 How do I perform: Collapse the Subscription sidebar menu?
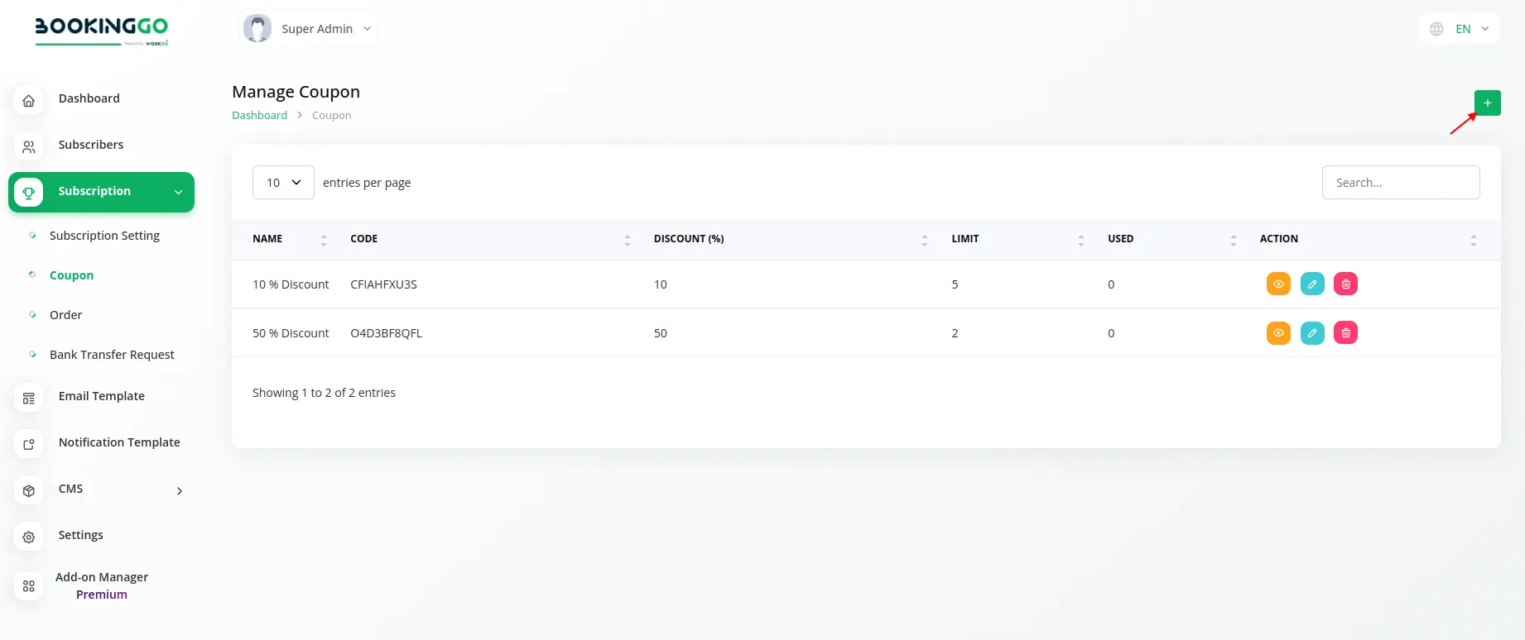[x=178, y=193]
